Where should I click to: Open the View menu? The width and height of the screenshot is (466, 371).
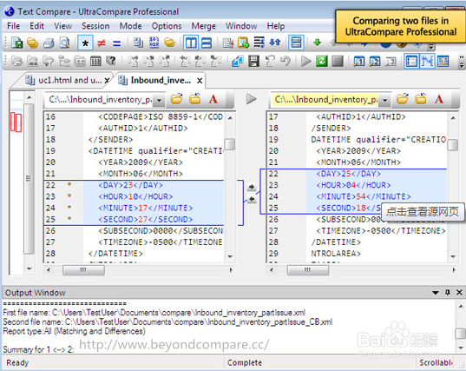(x=62, y=26)
